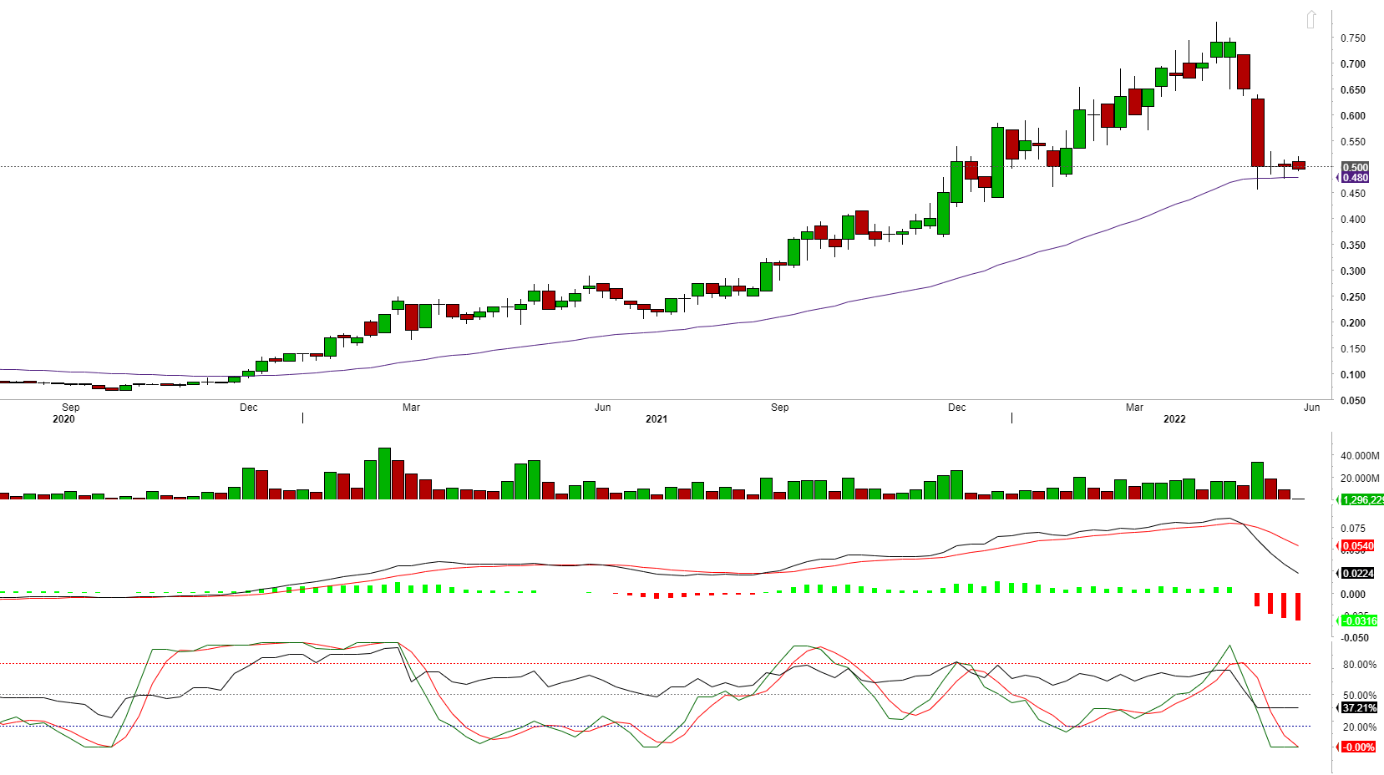Click the 0.150 price axis label
The width and height of the screenshot is (1384, 775).
click(x=1353, y=349)
